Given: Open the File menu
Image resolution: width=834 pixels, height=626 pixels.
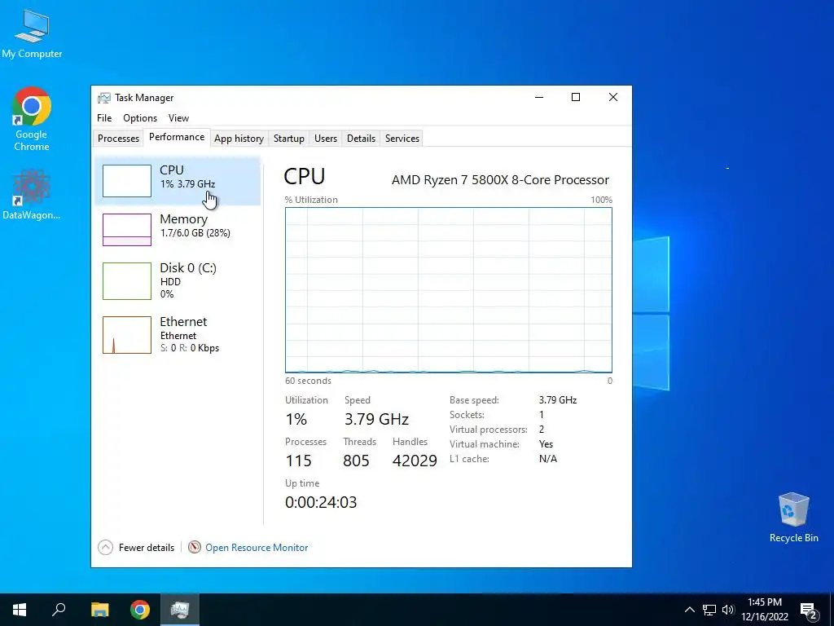Looking at the screenshot, I should pos(104,118).
